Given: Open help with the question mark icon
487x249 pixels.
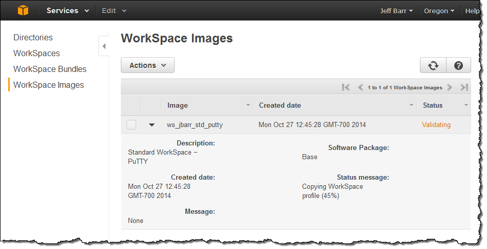Looking at the screenshot, I should click(458, 65).
